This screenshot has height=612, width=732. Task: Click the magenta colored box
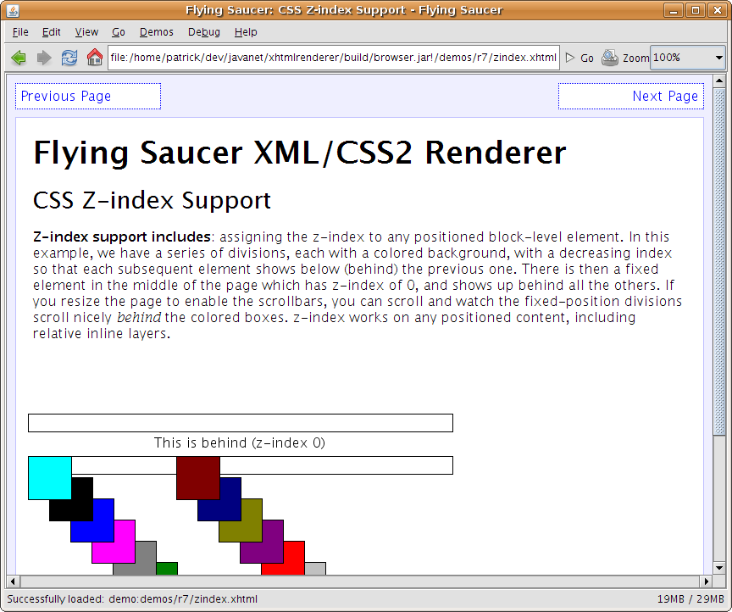click(x=114, y=542)
